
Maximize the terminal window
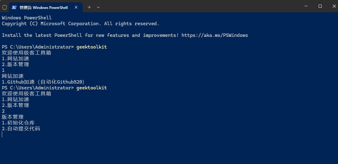(320, 6)
